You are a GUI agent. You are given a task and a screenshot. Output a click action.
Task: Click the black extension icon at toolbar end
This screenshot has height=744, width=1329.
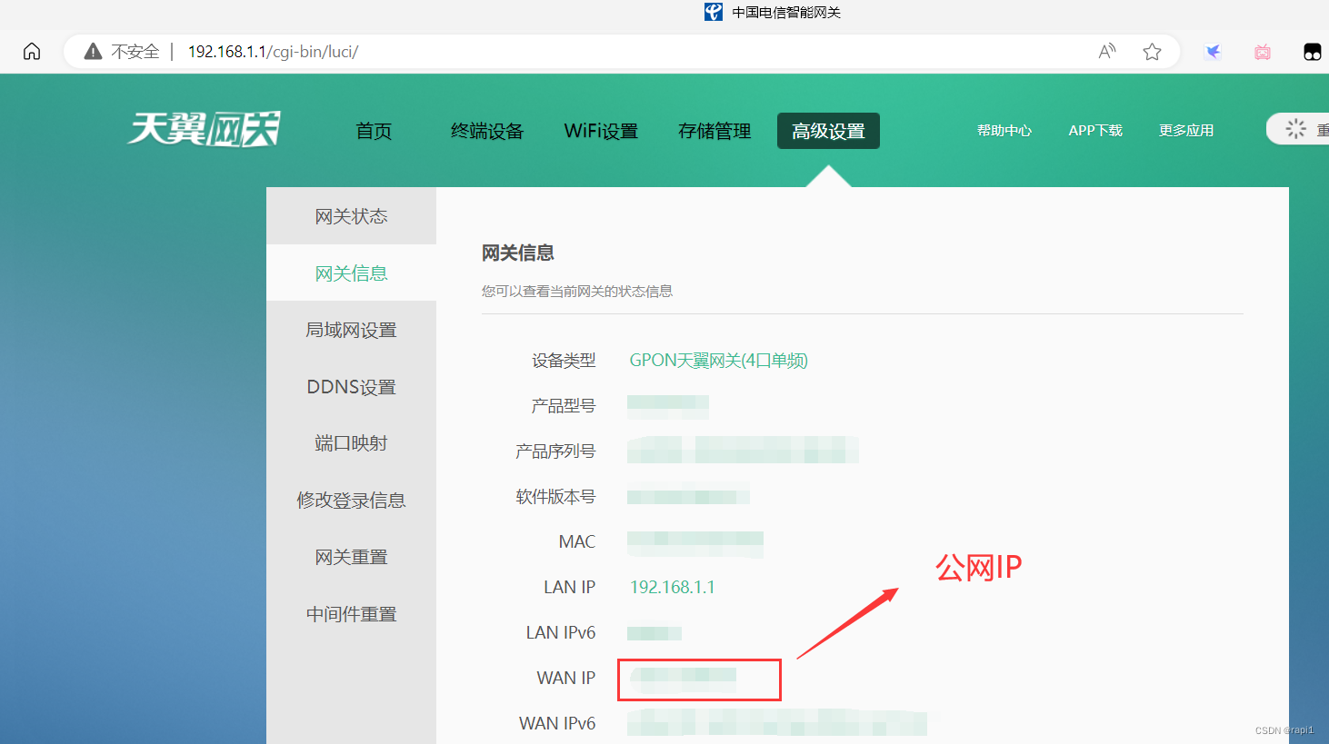pyautogui.click(x=1313, y=52)
